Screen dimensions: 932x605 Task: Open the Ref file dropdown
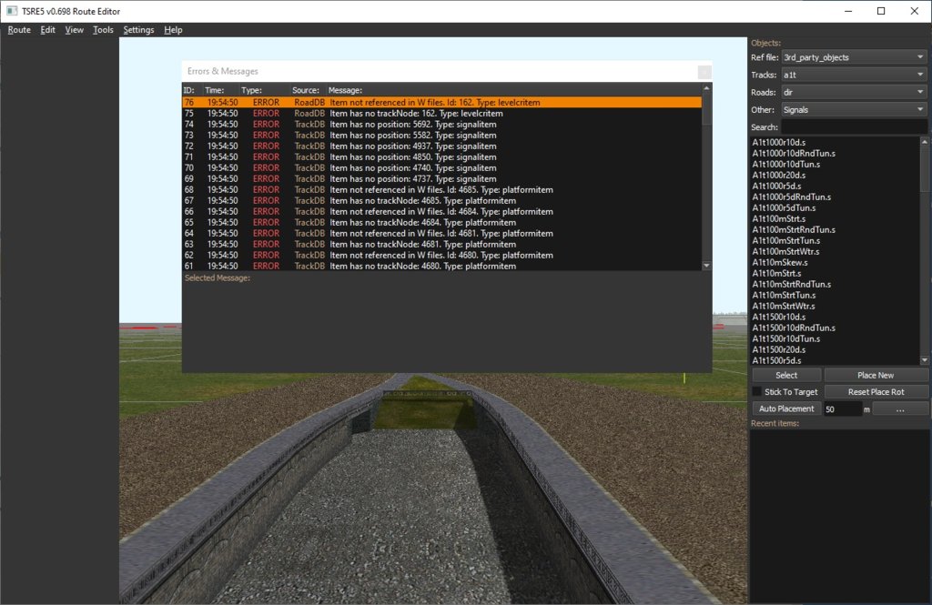(854, 57)
